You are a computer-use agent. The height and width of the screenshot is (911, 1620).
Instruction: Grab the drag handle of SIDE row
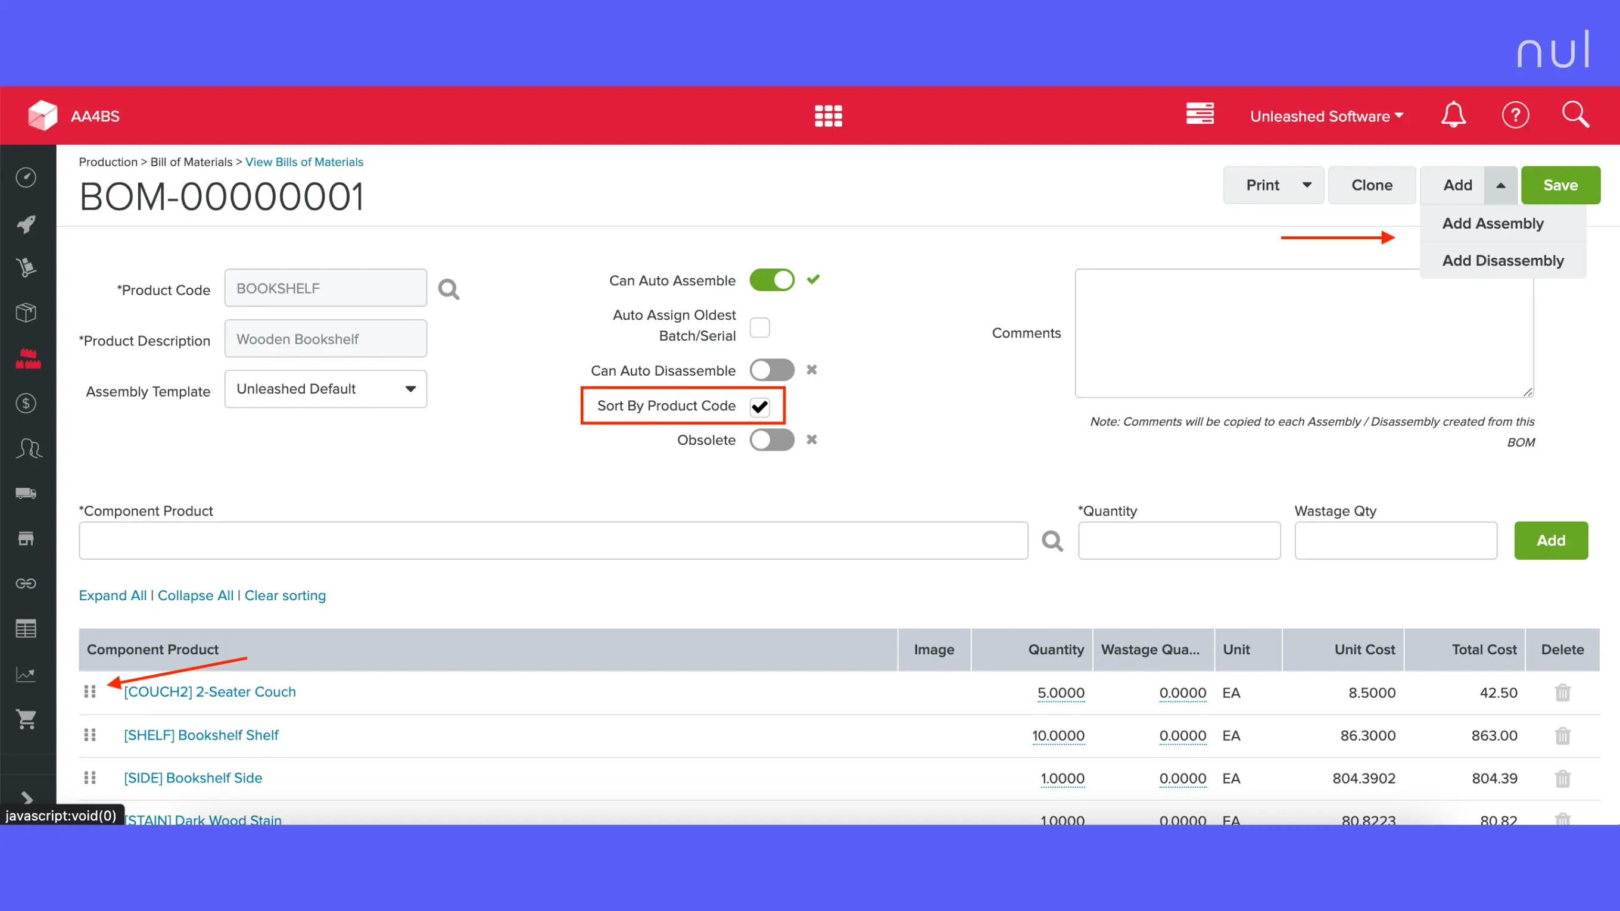90,778
